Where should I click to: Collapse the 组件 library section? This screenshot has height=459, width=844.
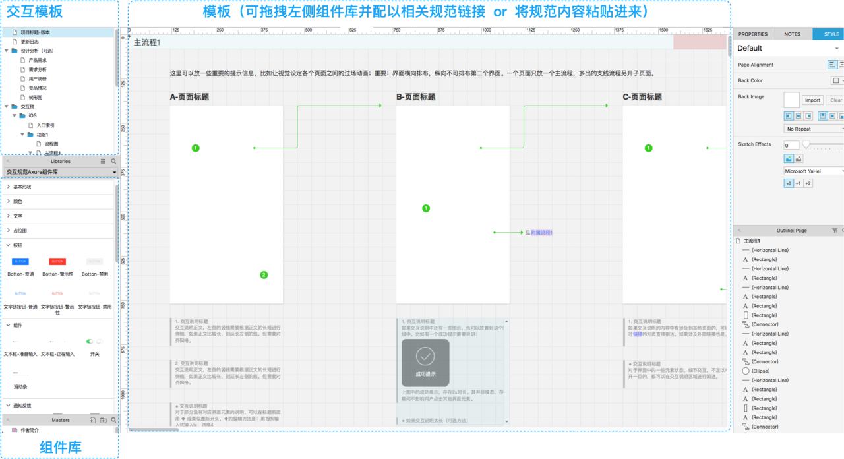point(8,325)
